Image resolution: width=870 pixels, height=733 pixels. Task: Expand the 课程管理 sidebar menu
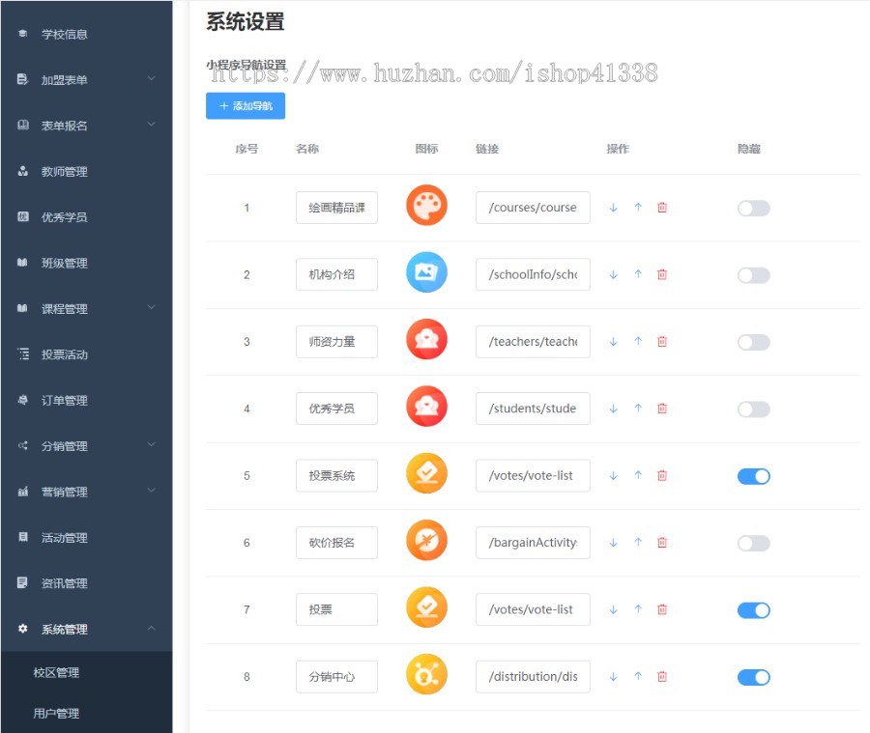(86, 309)
